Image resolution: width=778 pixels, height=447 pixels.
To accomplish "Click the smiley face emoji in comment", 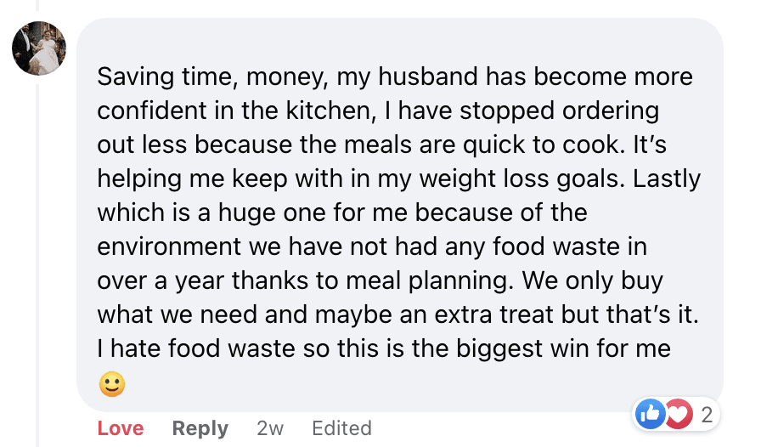I will [112, 385].
